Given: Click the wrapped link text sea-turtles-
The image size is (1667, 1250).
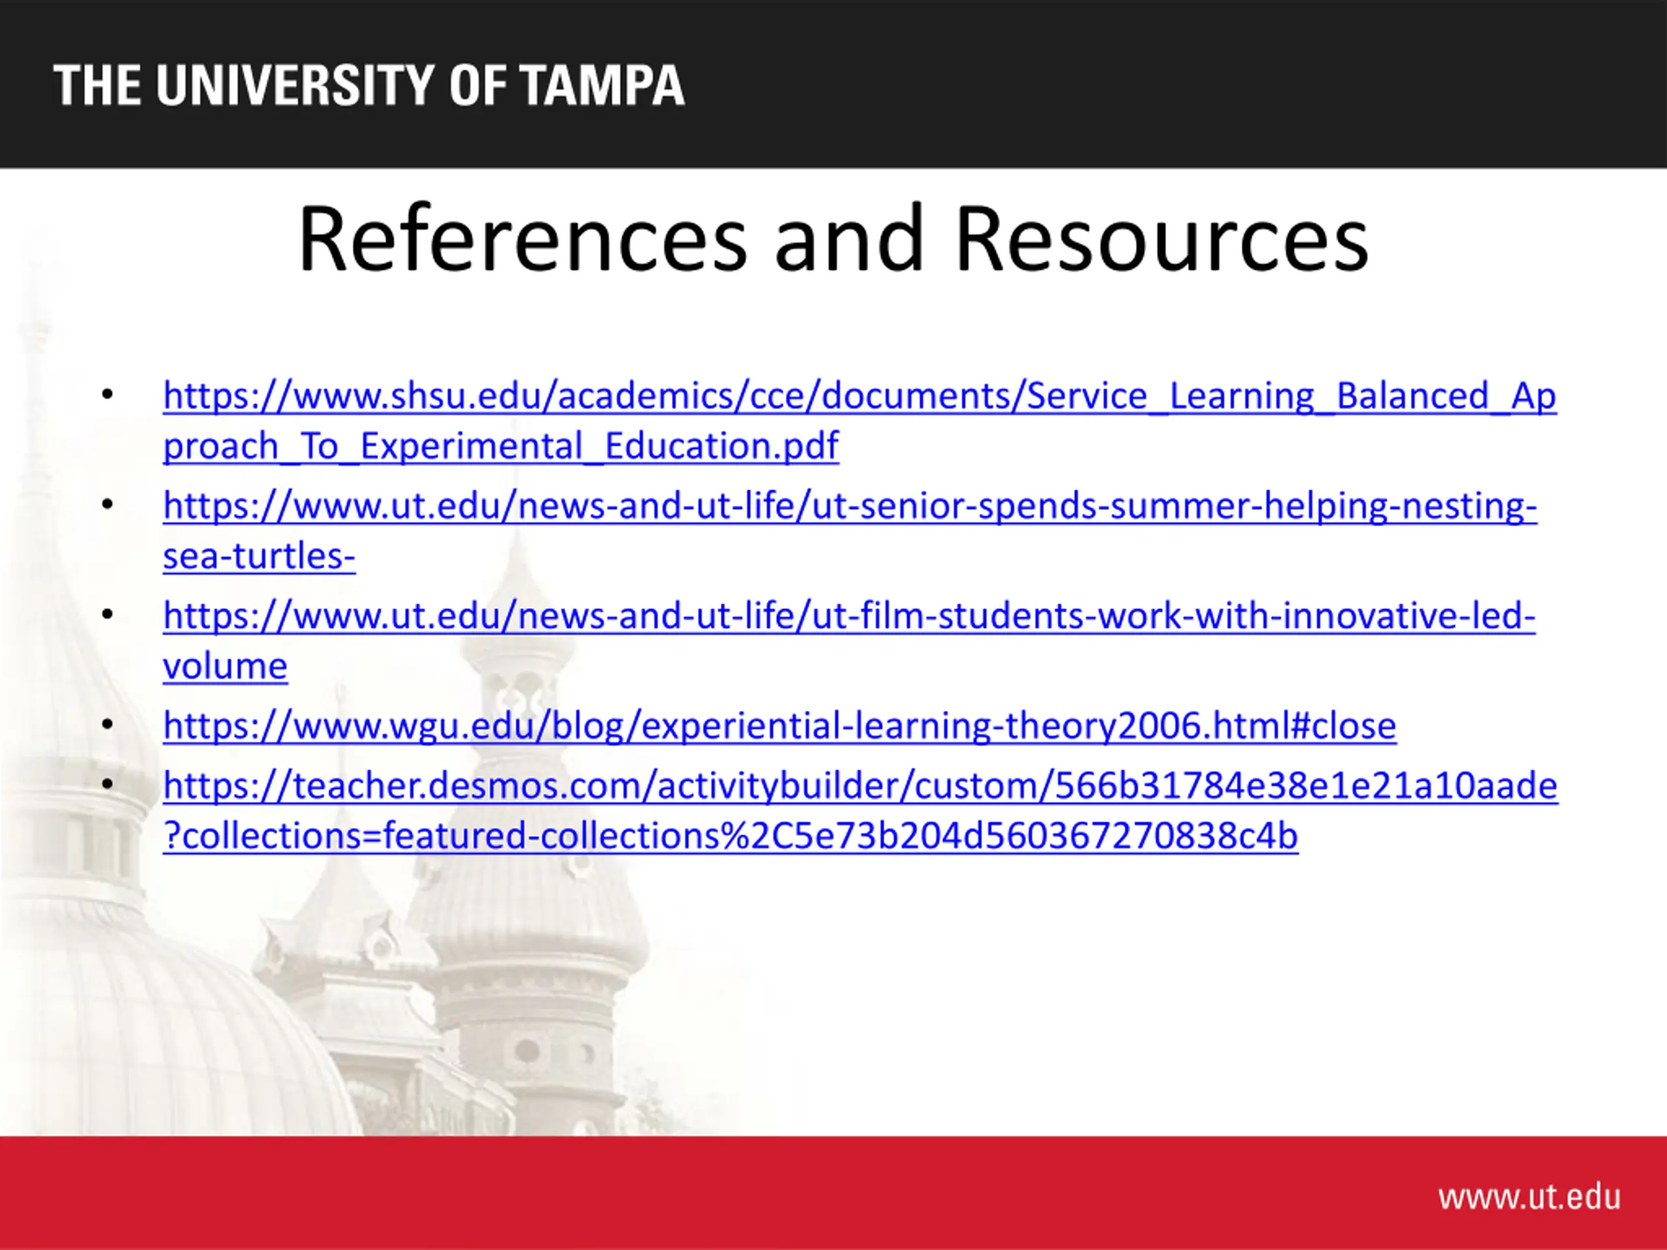Looking at the screenshot, I should (259, 557).
